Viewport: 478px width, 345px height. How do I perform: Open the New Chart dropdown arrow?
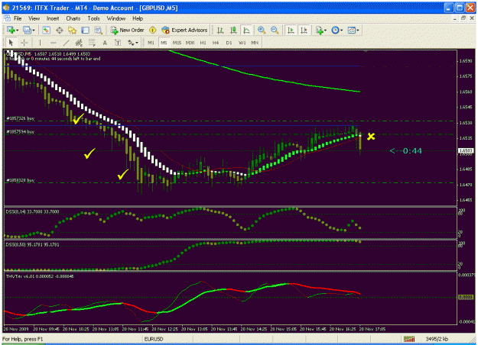[17, 30]
